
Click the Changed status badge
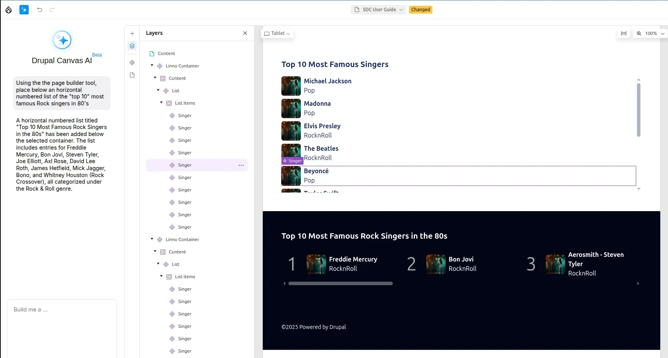pyautogui.click(x=420, y=10)
